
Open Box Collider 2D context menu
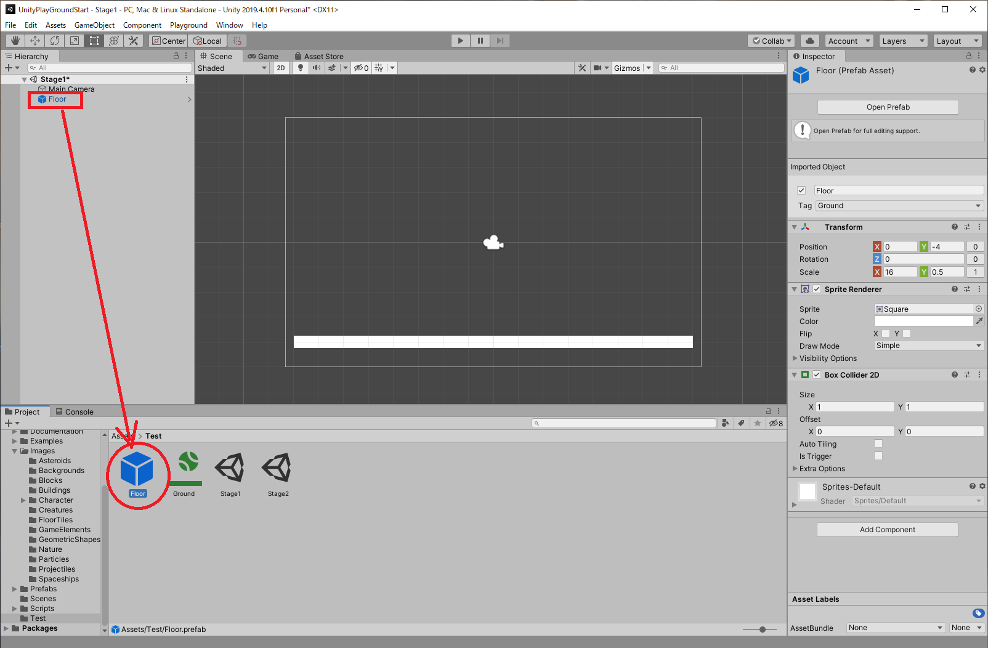coord(979,375)
